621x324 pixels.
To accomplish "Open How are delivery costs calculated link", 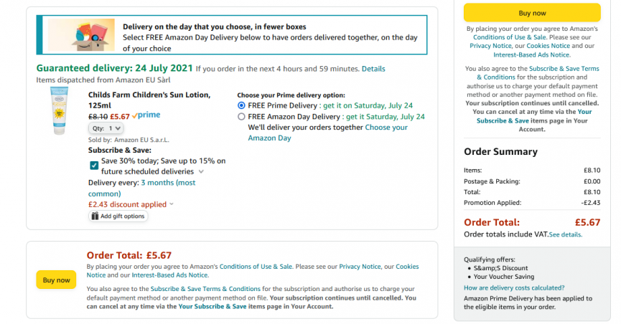I will pos(514,287).
